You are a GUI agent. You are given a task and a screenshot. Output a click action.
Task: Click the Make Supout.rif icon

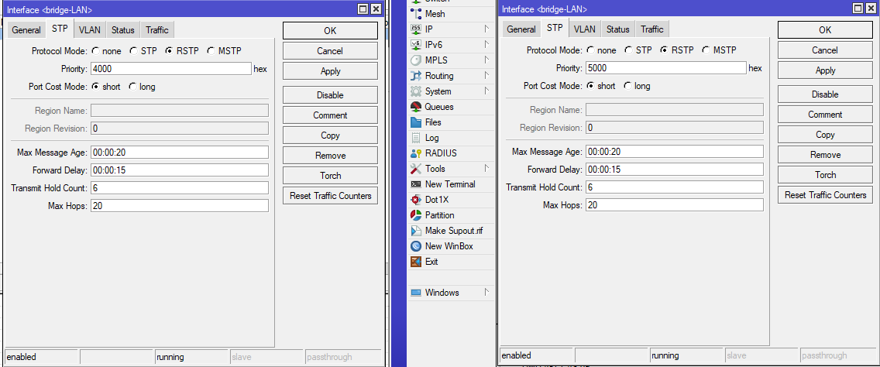416,231
